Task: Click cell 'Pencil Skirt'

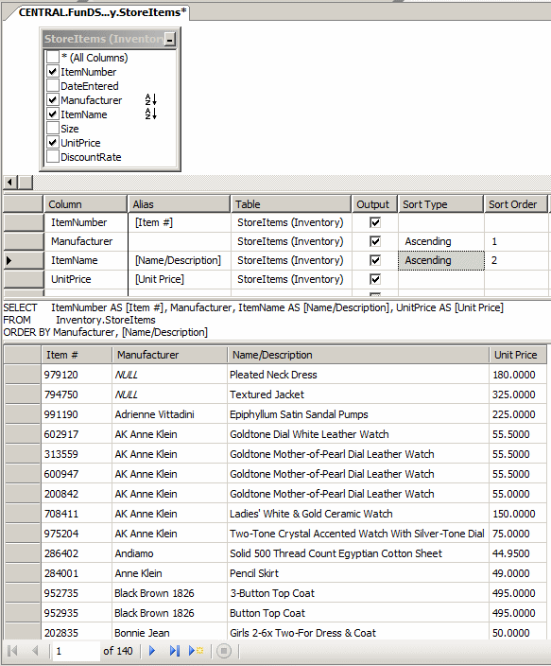Action: click(358, 573)
